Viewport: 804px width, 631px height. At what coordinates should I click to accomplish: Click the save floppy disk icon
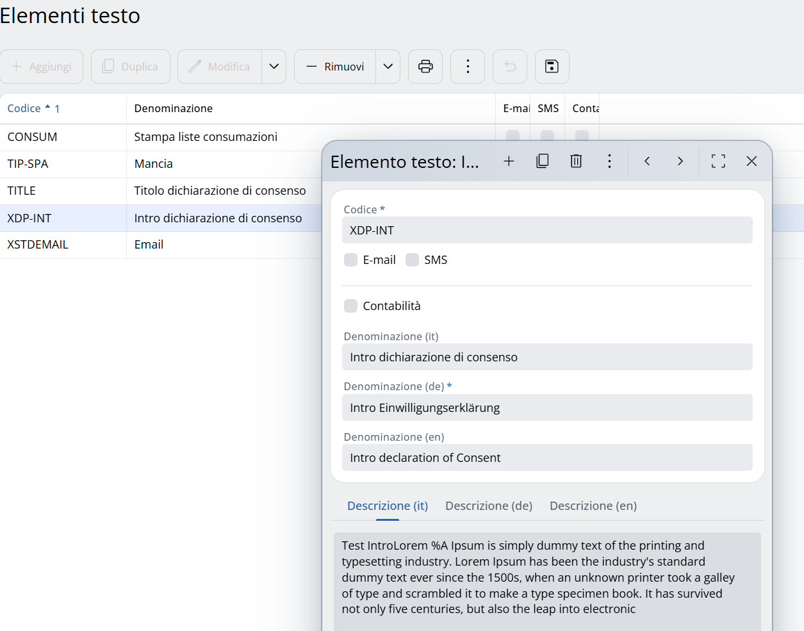click(x=552, y=67)
